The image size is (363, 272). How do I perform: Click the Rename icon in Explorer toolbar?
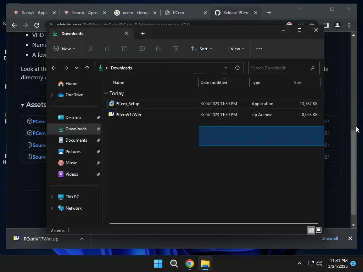tap(142, 49)
